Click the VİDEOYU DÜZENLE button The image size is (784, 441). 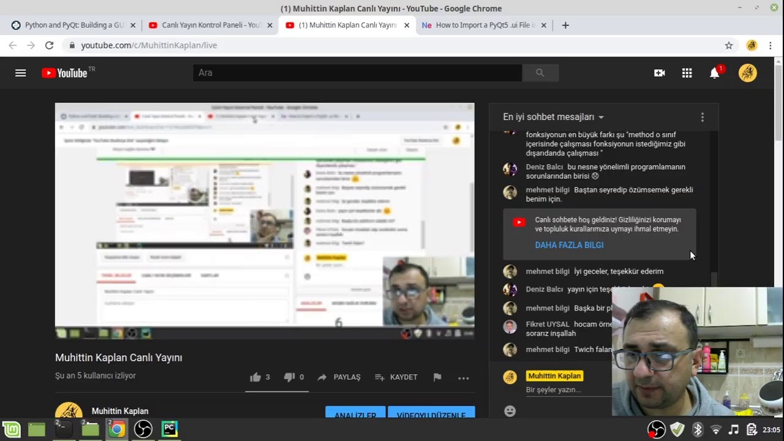pos(431,412)
